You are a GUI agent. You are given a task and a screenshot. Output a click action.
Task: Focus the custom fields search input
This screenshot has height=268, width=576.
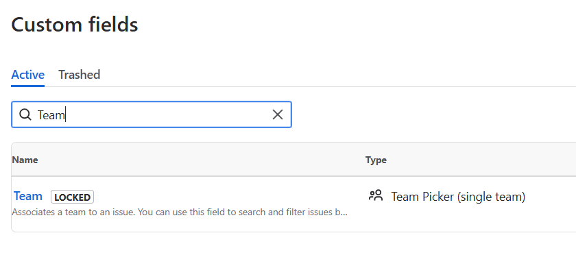point(152,114)
